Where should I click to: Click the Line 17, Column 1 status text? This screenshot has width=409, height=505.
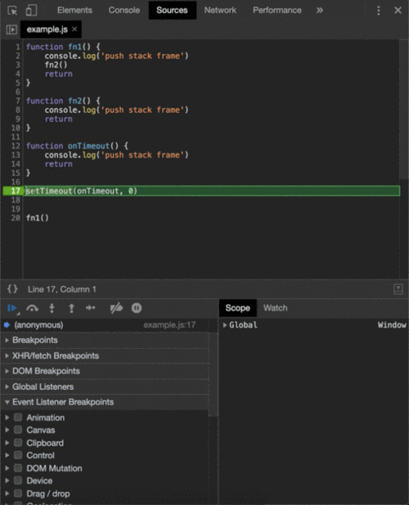coord(62,289)
